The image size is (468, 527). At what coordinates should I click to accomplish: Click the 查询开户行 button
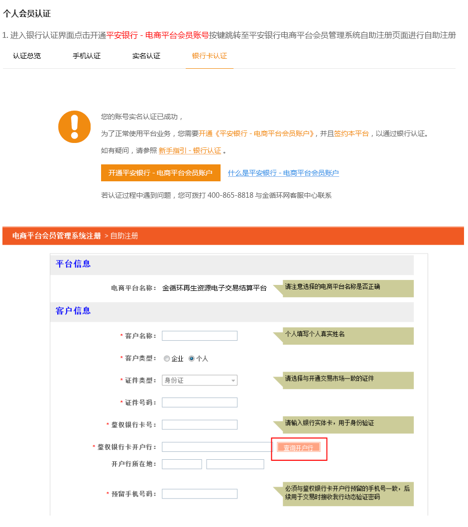click(x=299, y=448)
